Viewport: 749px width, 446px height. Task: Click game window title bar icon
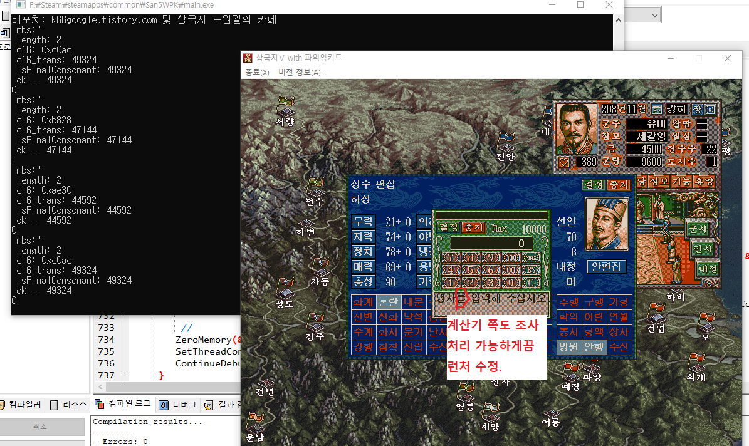pyautogui.click(x=248, y=58)
